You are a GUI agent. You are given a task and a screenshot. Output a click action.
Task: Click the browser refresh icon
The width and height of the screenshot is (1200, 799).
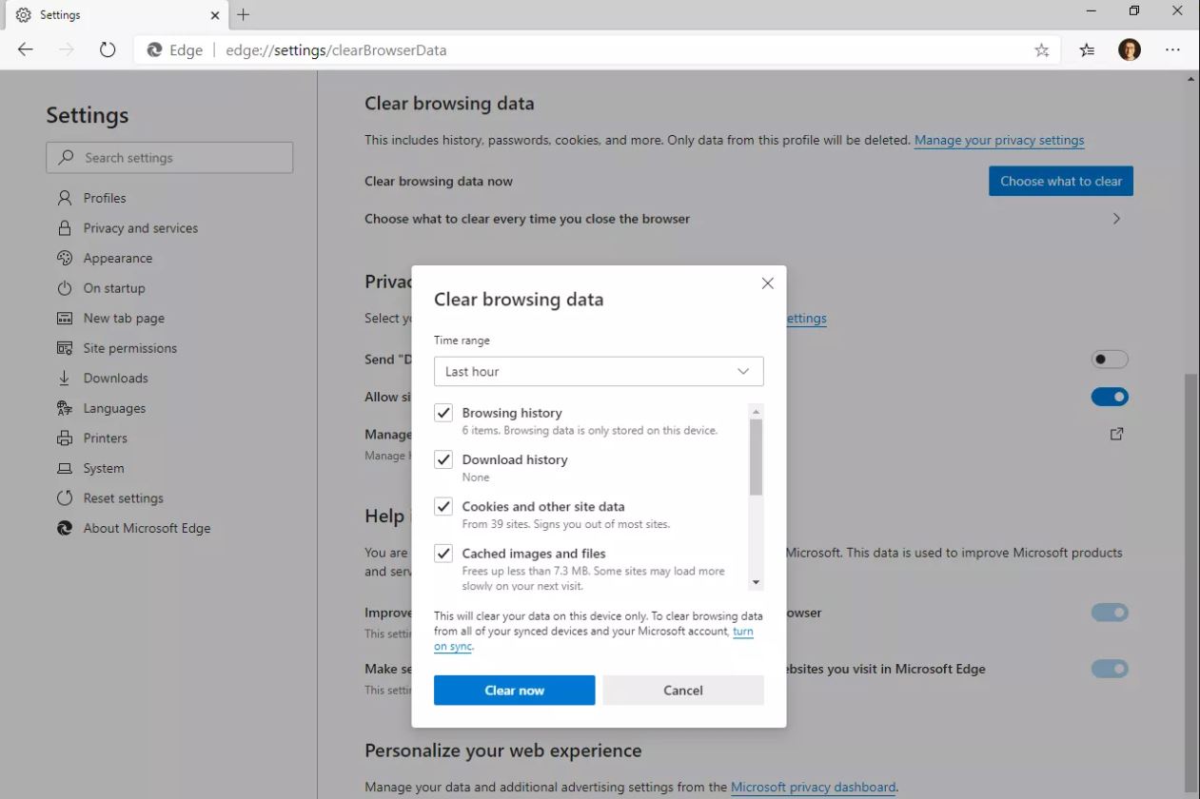[108, 50]
